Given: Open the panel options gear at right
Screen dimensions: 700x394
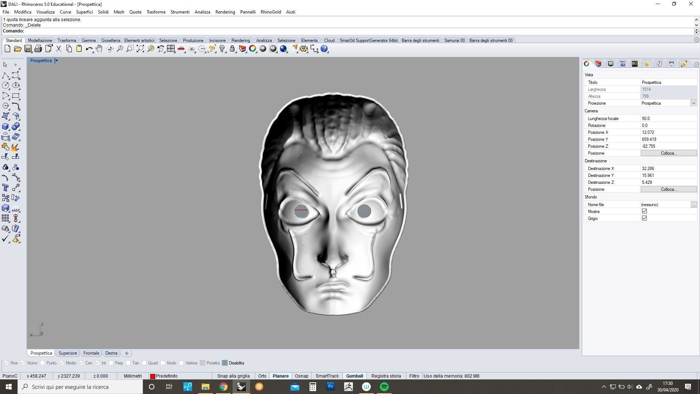Looking at the screenshot, I should tap(696, 65).
